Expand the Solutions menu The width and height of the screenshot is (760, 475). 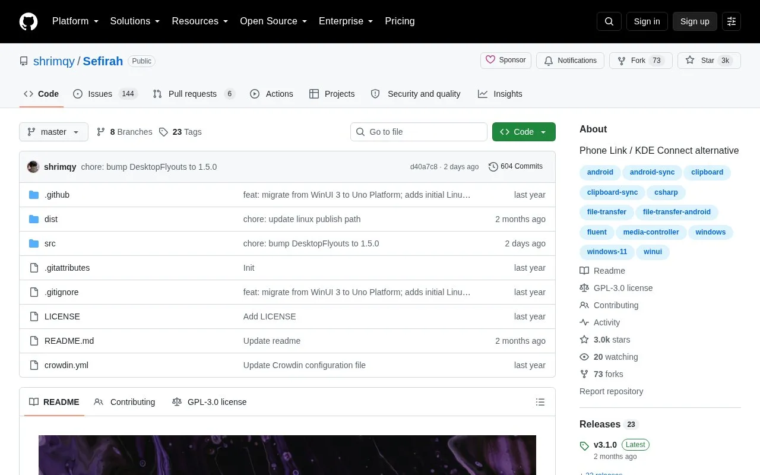135,21
